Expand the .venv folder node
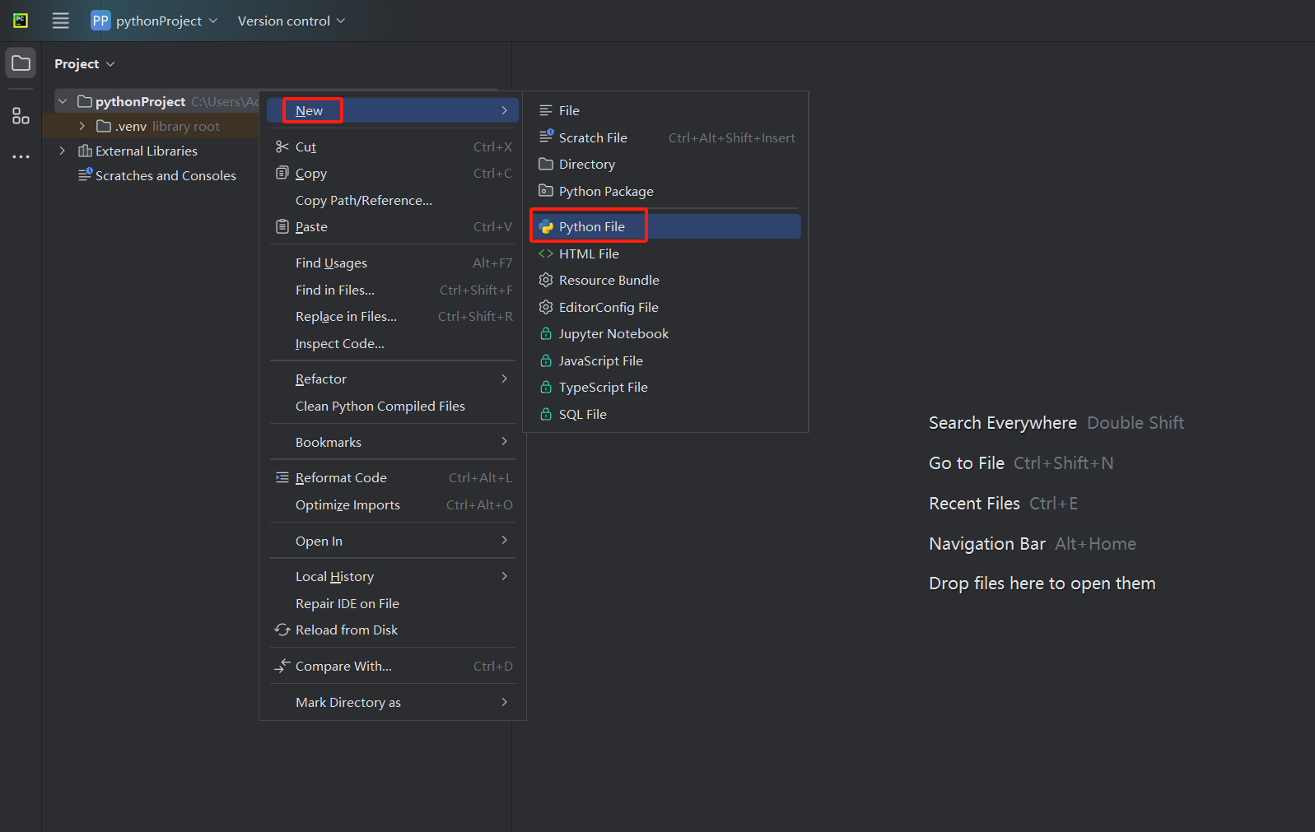1315x832 pixels. coord(82,126)
